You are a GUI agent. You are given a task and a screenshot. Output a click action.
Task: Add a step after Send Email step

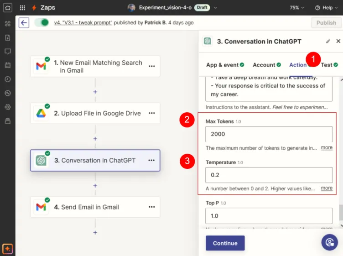click(x=95, y=233)
